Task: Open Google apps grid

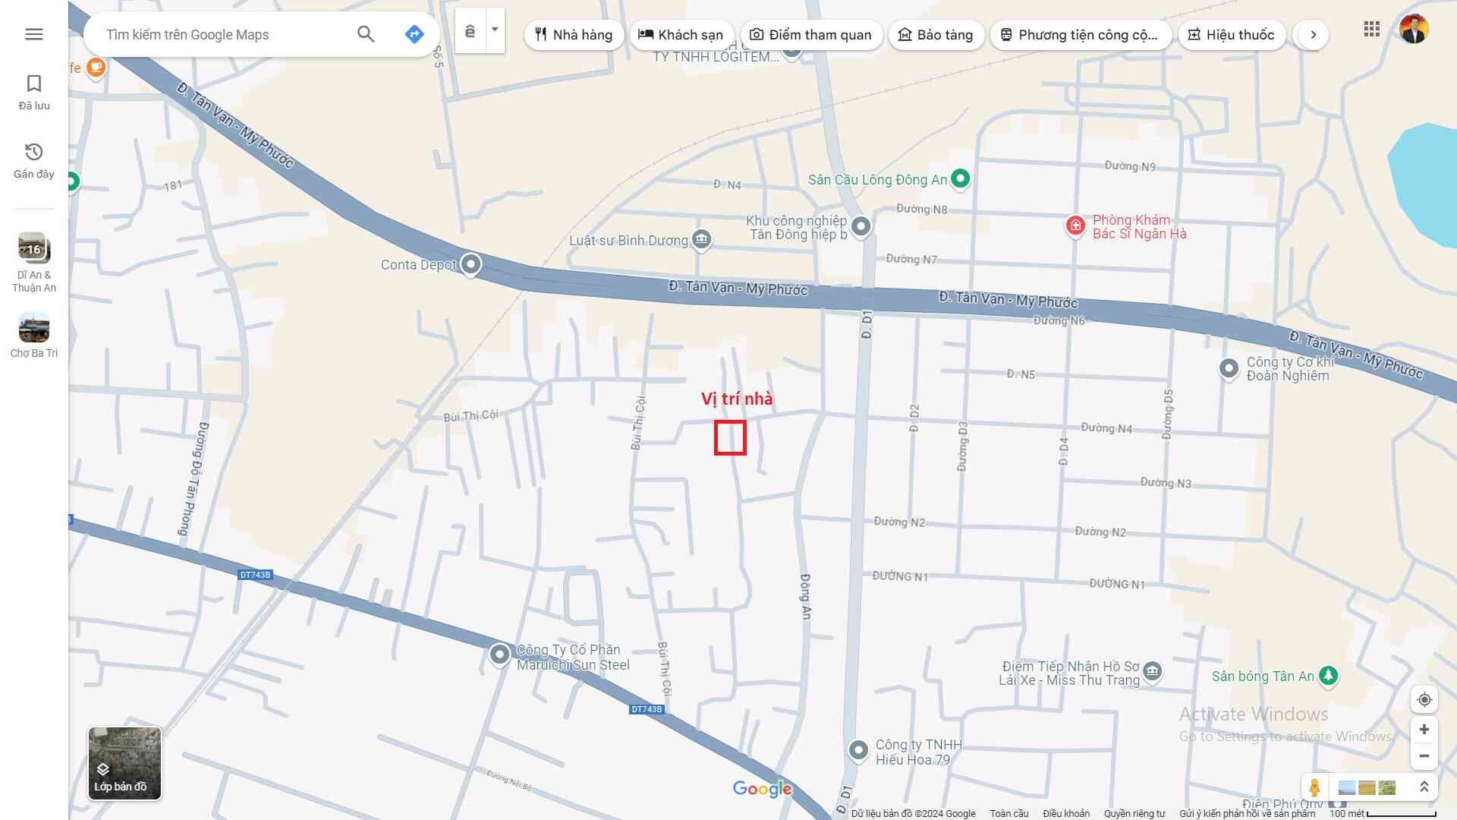Action: [1371, 30]
